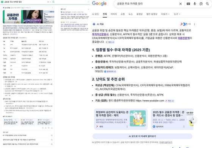Open the woman portrait thumbnail in Naver briefing
The image size is (212, 148).
tap(33, 17)
